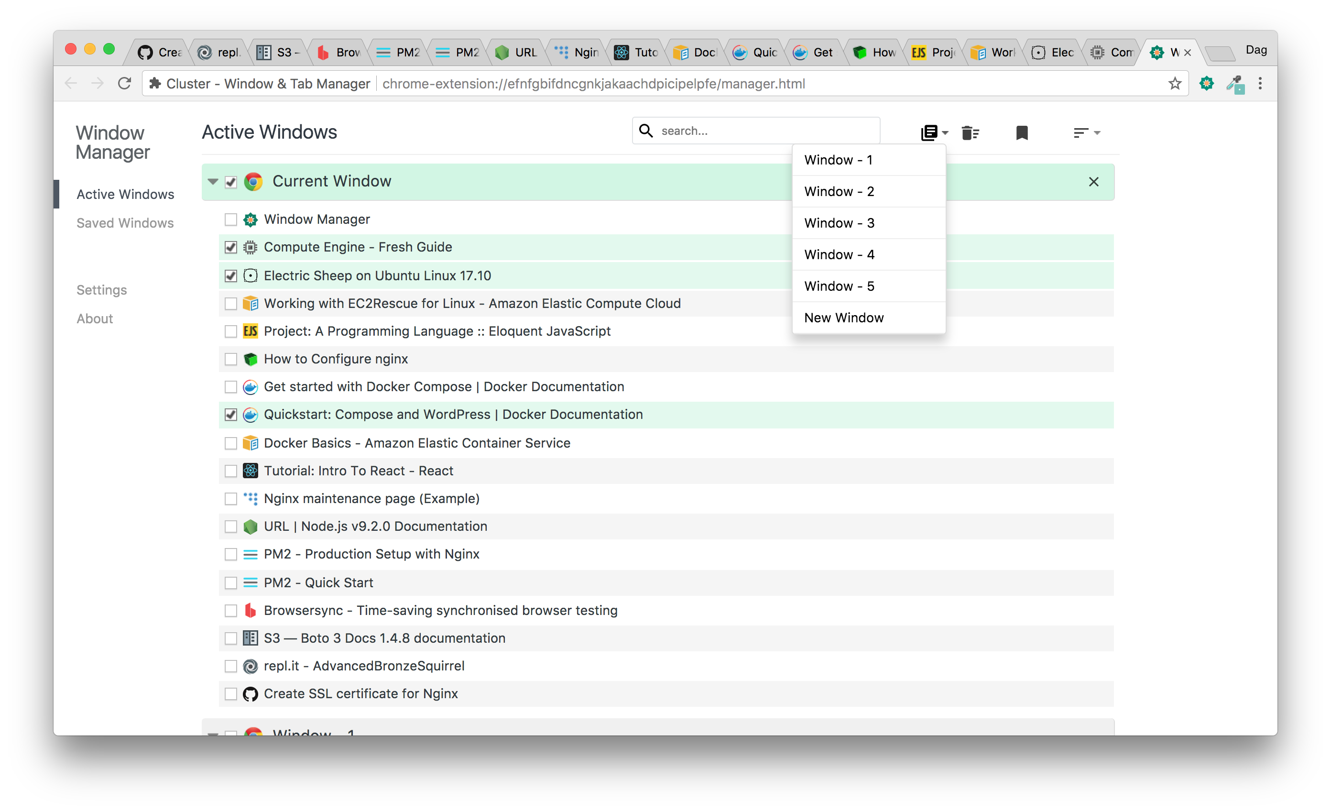Click the Cluster extension icon in toolbar
1331x812 pixels.
coord(1206,84)
